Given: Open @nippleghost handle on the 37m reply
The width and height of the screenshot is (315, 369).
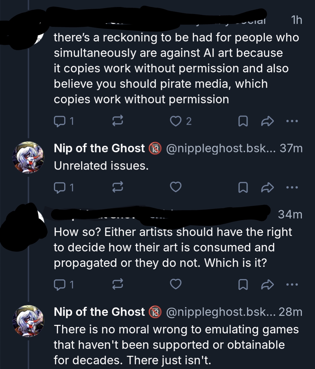Looking at the screenshot, I should click(216, 148).
